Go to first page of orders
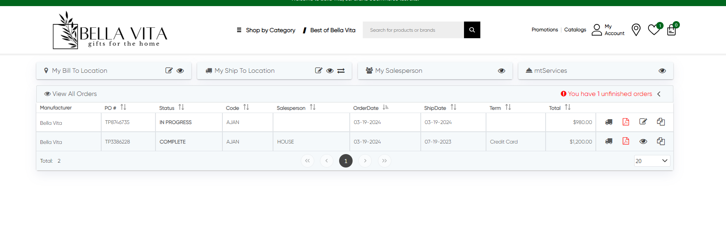The width and height of the screenshot is (726, 235). point(307,161)
